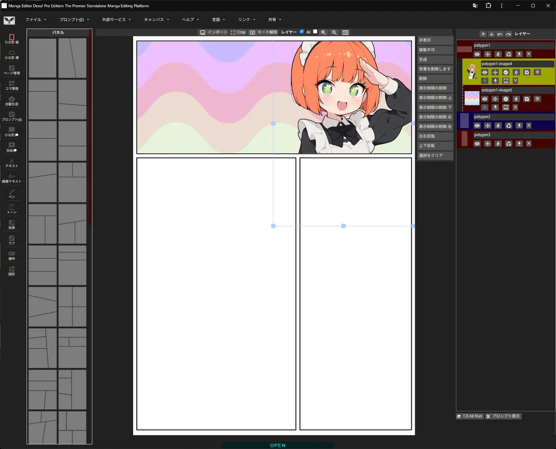Open the 効果 (Effects) panel icon
Image resolution: width=556 pixels, height=449 pixels.
point(12,225)
